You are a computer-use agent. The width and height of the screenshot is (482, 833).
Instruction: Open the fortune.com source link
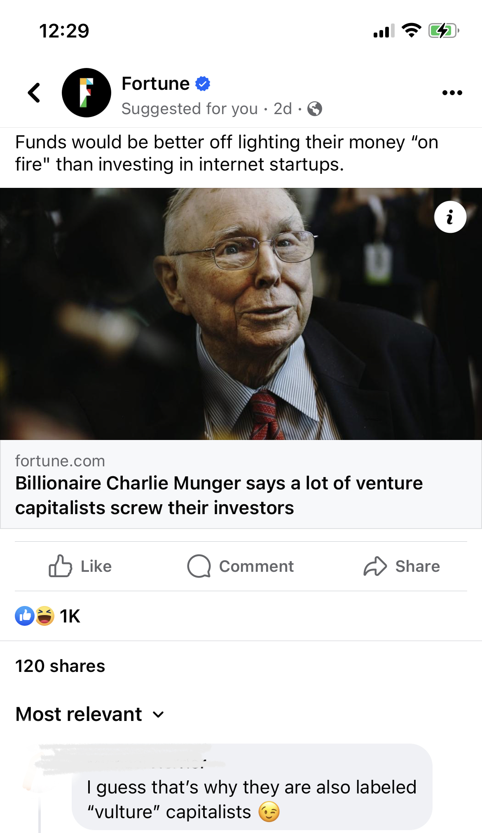tap(60, 461)
